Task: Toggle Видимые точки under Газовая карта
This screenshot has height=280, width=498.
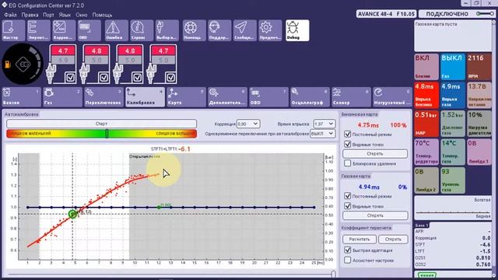Action: [x=348, y=206]
